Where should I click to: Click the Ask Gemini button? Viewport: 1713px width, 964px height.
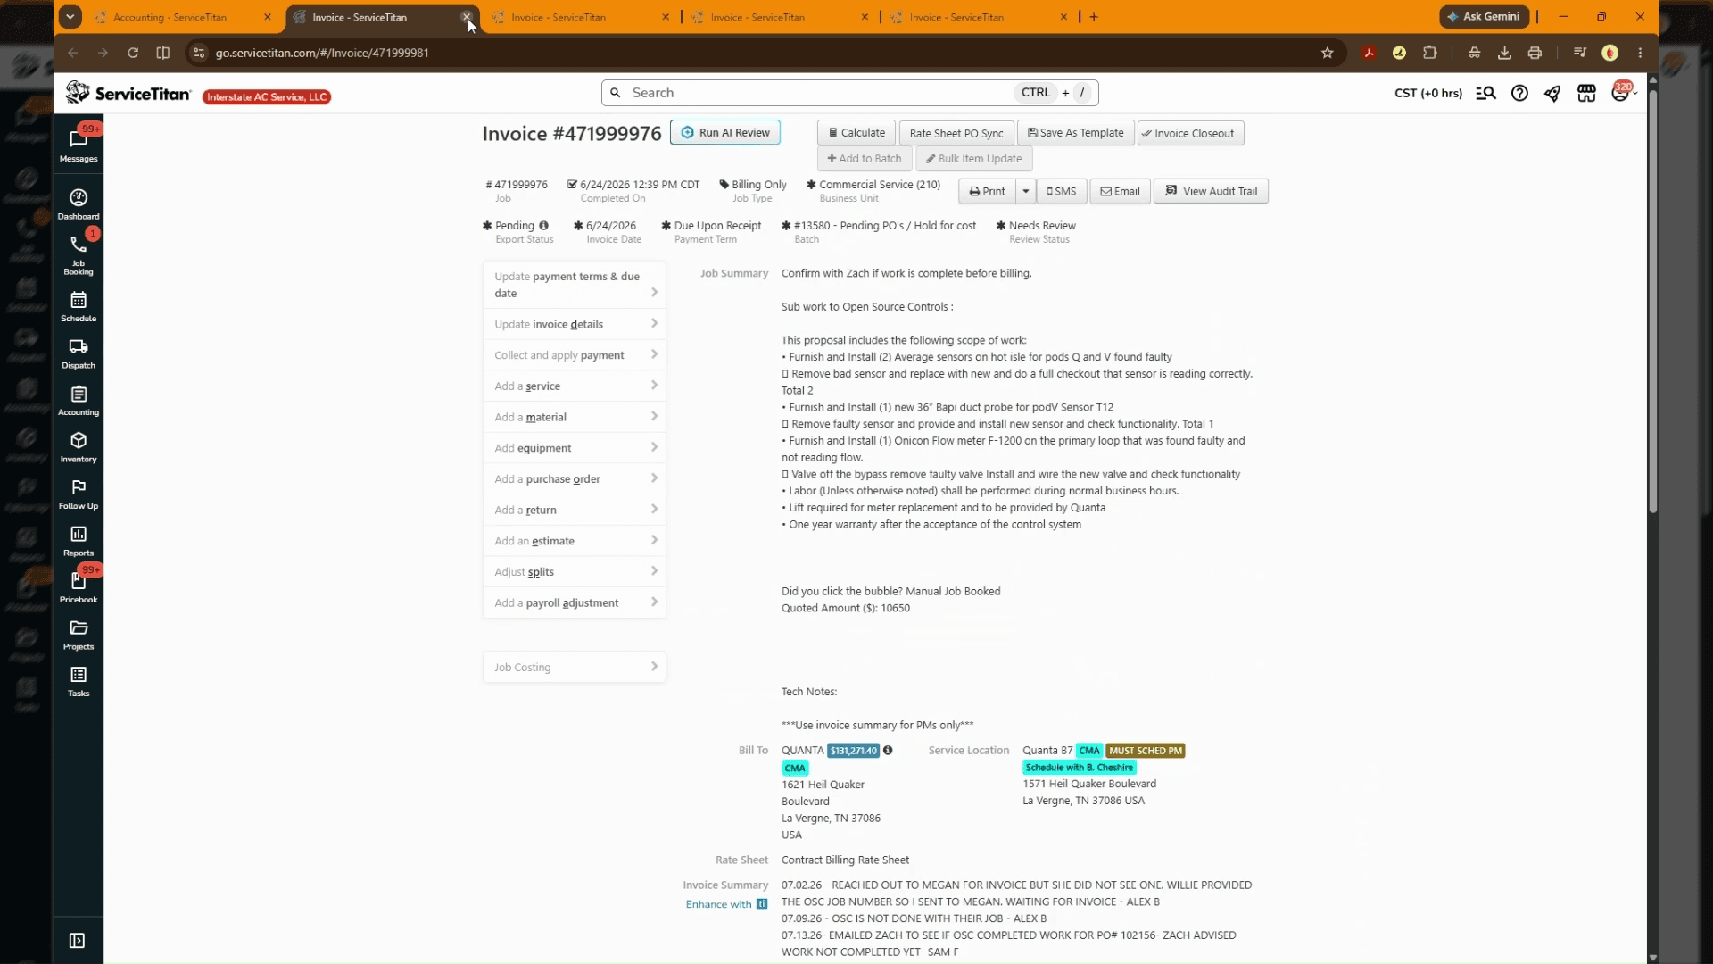[1484, 16]
